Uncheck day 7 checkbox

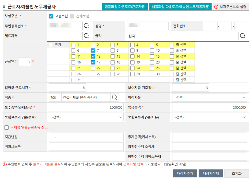(93, 51)
